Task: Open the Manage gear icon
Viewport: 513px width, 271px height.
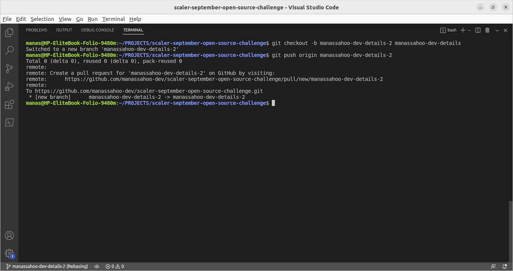Action: [x=9, y=253]
